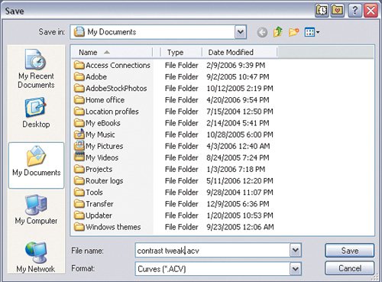382x282 pixels.
Task: Create a new folder
Action: tap(293, 32)
